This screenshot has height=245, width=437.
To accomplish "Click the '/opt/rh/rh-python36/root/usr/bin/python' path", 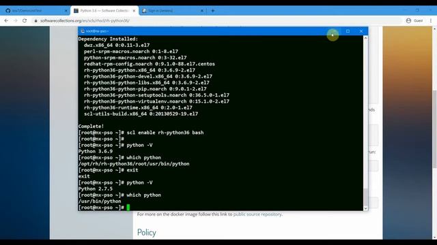I will click(134, 164).
